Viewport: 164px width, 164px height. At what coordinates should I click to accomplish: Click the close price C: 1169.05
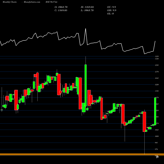pos(61,10)
